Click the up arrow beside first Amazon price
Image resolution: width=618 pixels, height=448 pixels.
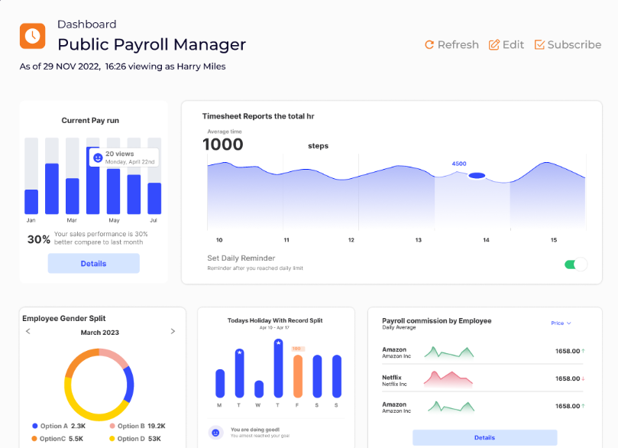[x=584, y=351]
